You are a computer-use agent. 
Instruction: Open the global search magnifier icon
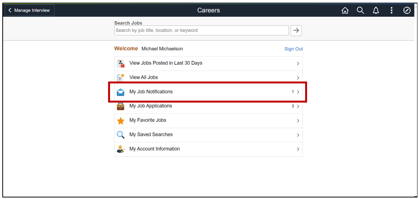360,11
